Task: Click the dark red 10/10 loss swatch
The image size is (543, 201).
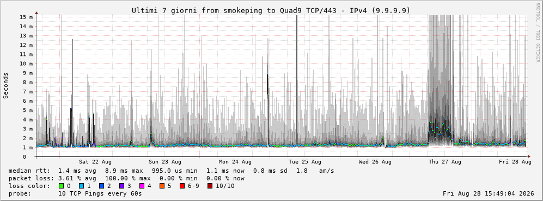Action: tap(210, 186)
